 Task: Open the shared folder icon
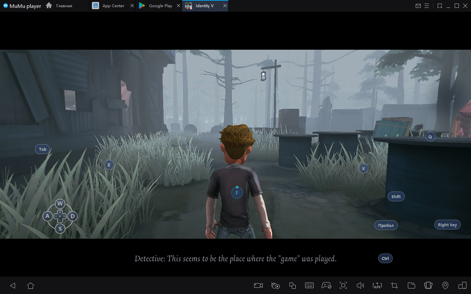[x=411, y=285]
